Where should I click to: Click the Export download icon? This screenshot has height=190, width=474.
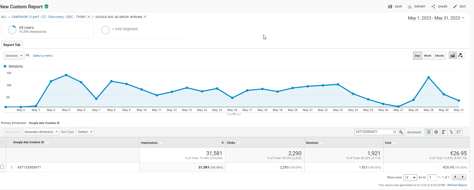(x=410, y=6)
